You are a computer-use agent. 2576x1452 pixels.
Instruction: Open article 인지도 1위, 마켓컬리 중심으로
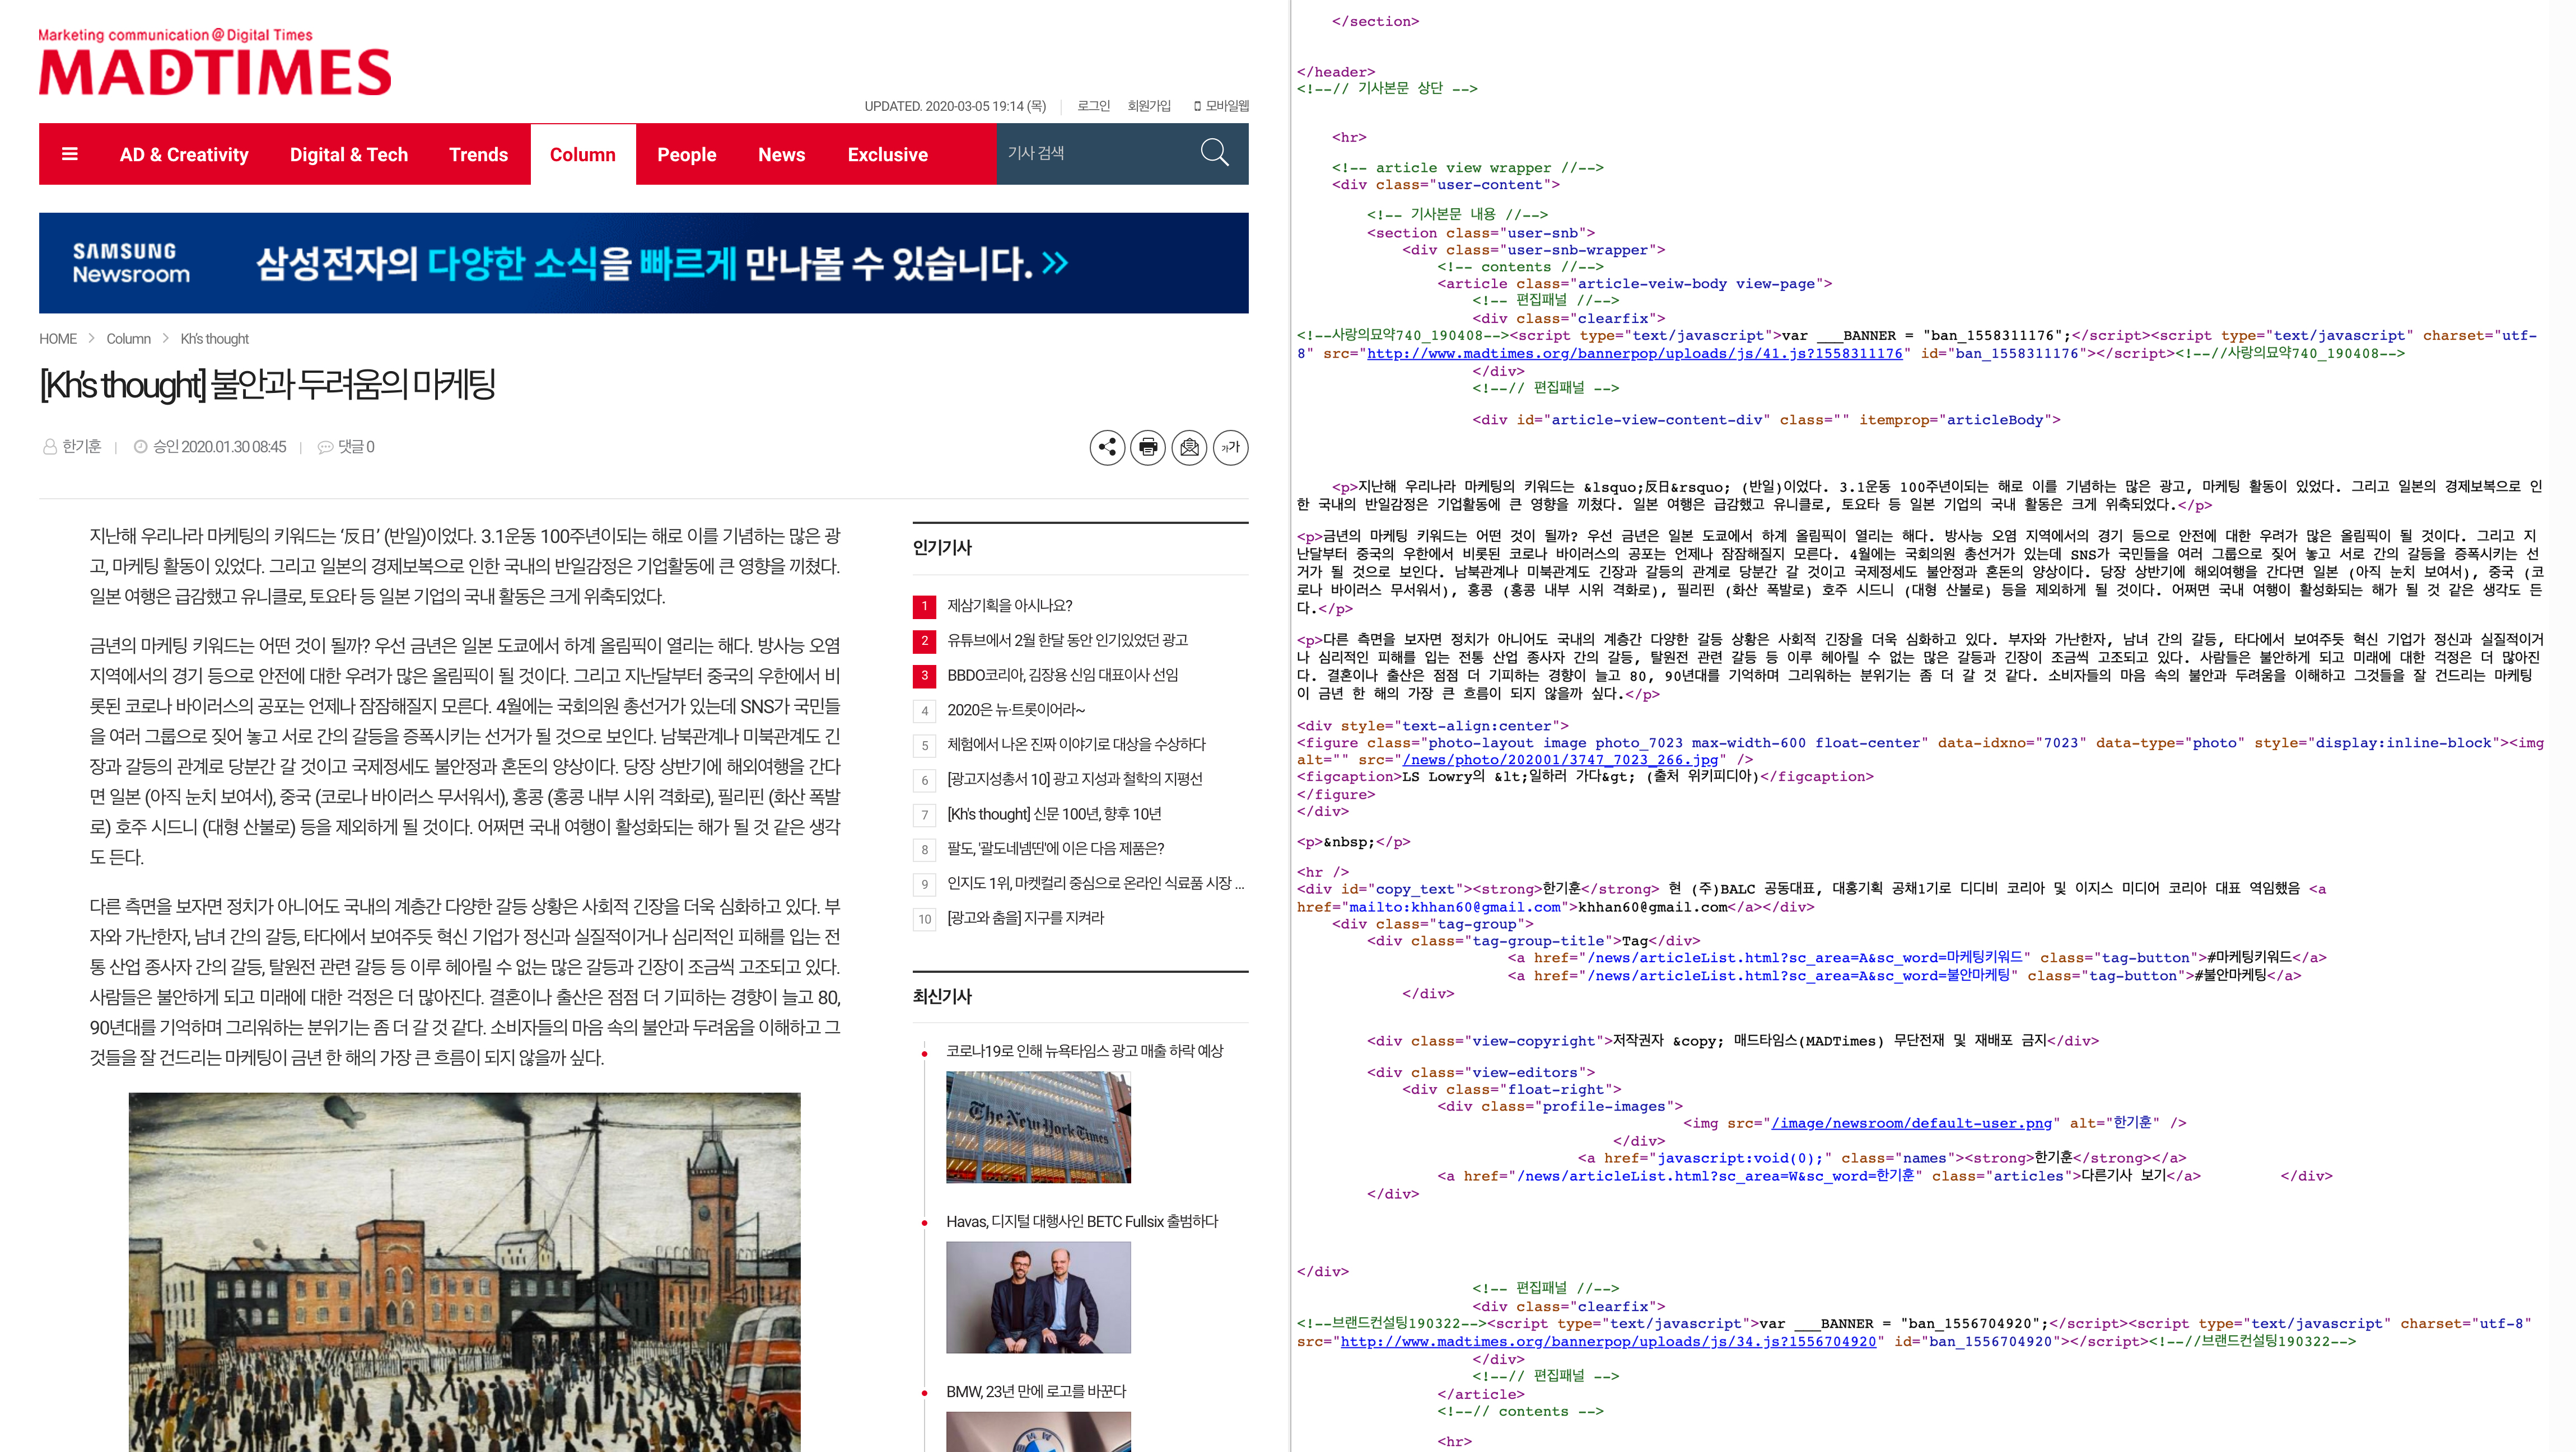(1095, 883)
